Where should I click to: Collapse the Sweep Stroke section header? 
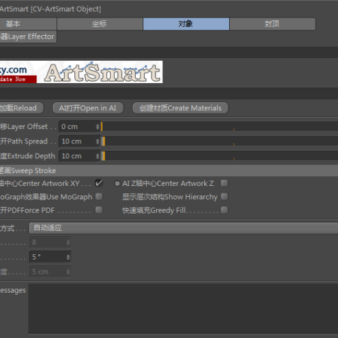(169, 170)
